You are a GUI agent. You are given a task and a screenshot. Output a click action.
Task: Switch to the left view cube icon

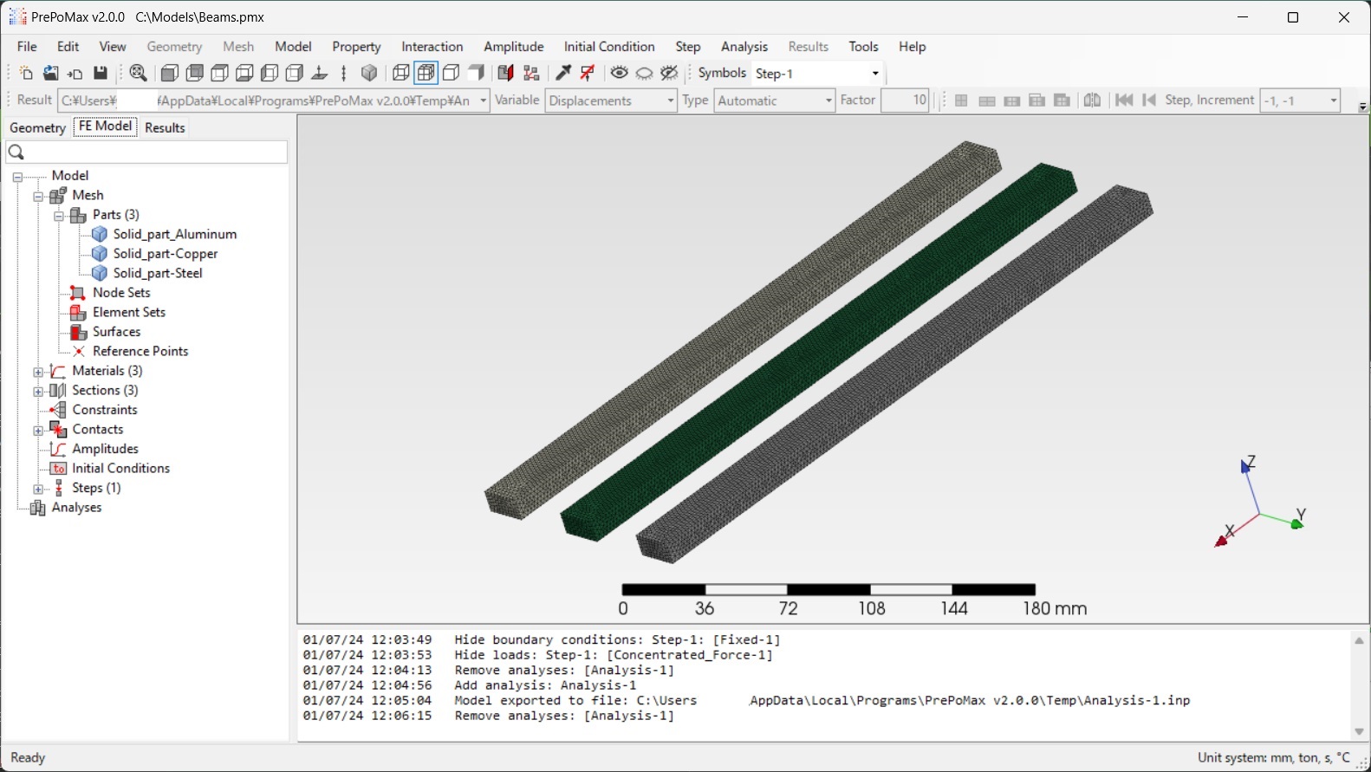270,74
